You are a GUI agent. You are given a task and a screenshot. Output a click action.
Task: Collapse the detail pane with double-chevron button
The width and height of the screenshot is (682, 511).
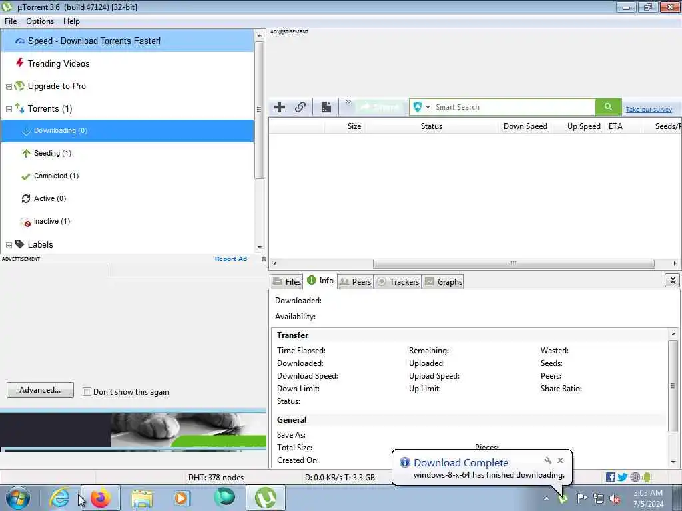coord(672,281)
